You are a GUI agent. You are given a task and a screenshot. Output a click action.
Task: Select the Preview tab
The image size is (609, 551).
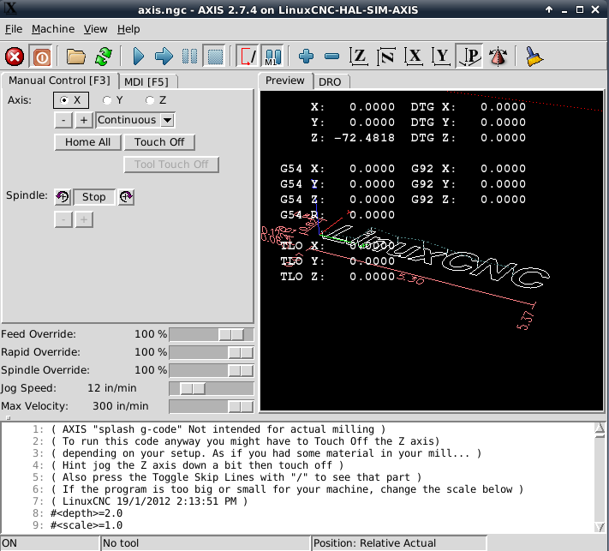tap(284, 81)
